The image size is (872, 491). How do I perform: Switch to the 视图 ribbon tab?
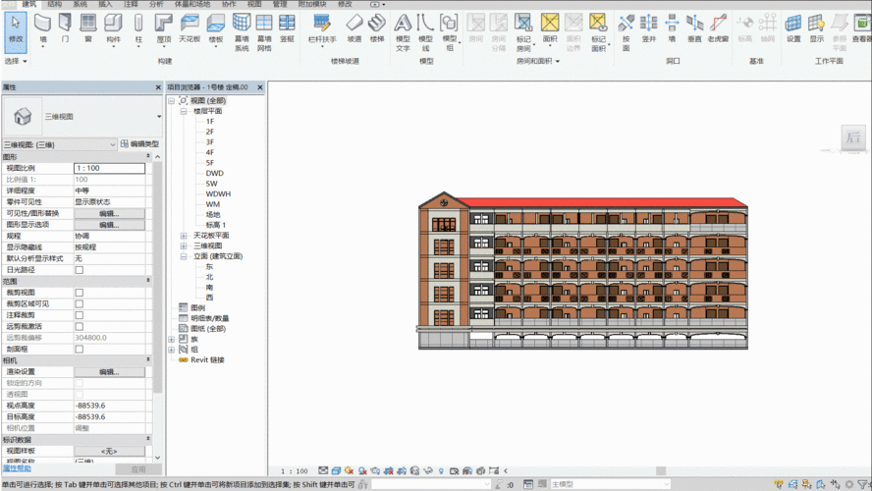[x=254, y=4]
